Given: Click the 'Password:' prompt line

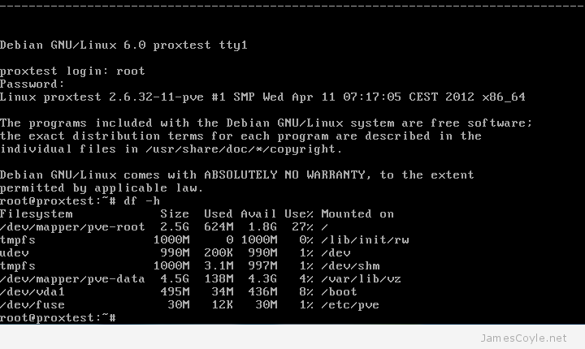Looking at the screenshot, I should [x=32, y=84].
